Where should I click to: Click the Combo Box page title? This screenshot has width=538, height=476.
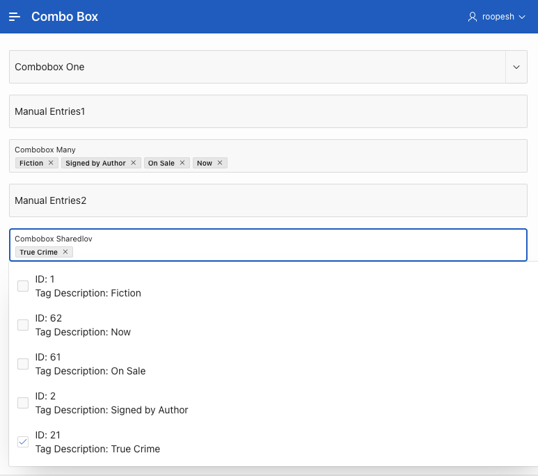pyautogui.click(x=65, y=17)
